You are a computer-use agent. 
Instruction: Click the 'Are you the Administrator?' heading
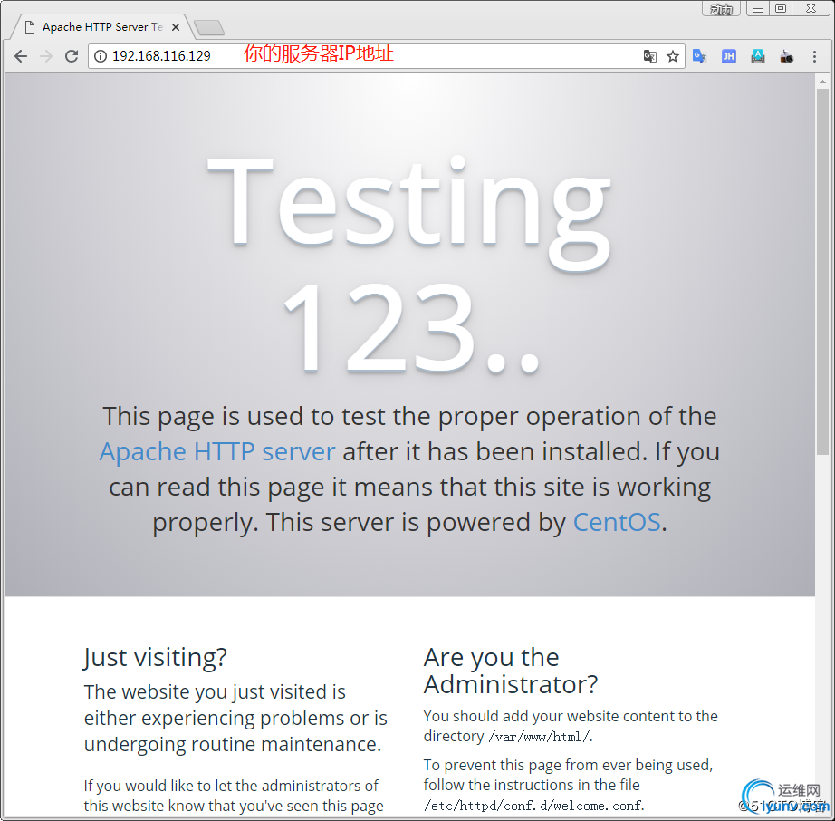click(511, 671)
